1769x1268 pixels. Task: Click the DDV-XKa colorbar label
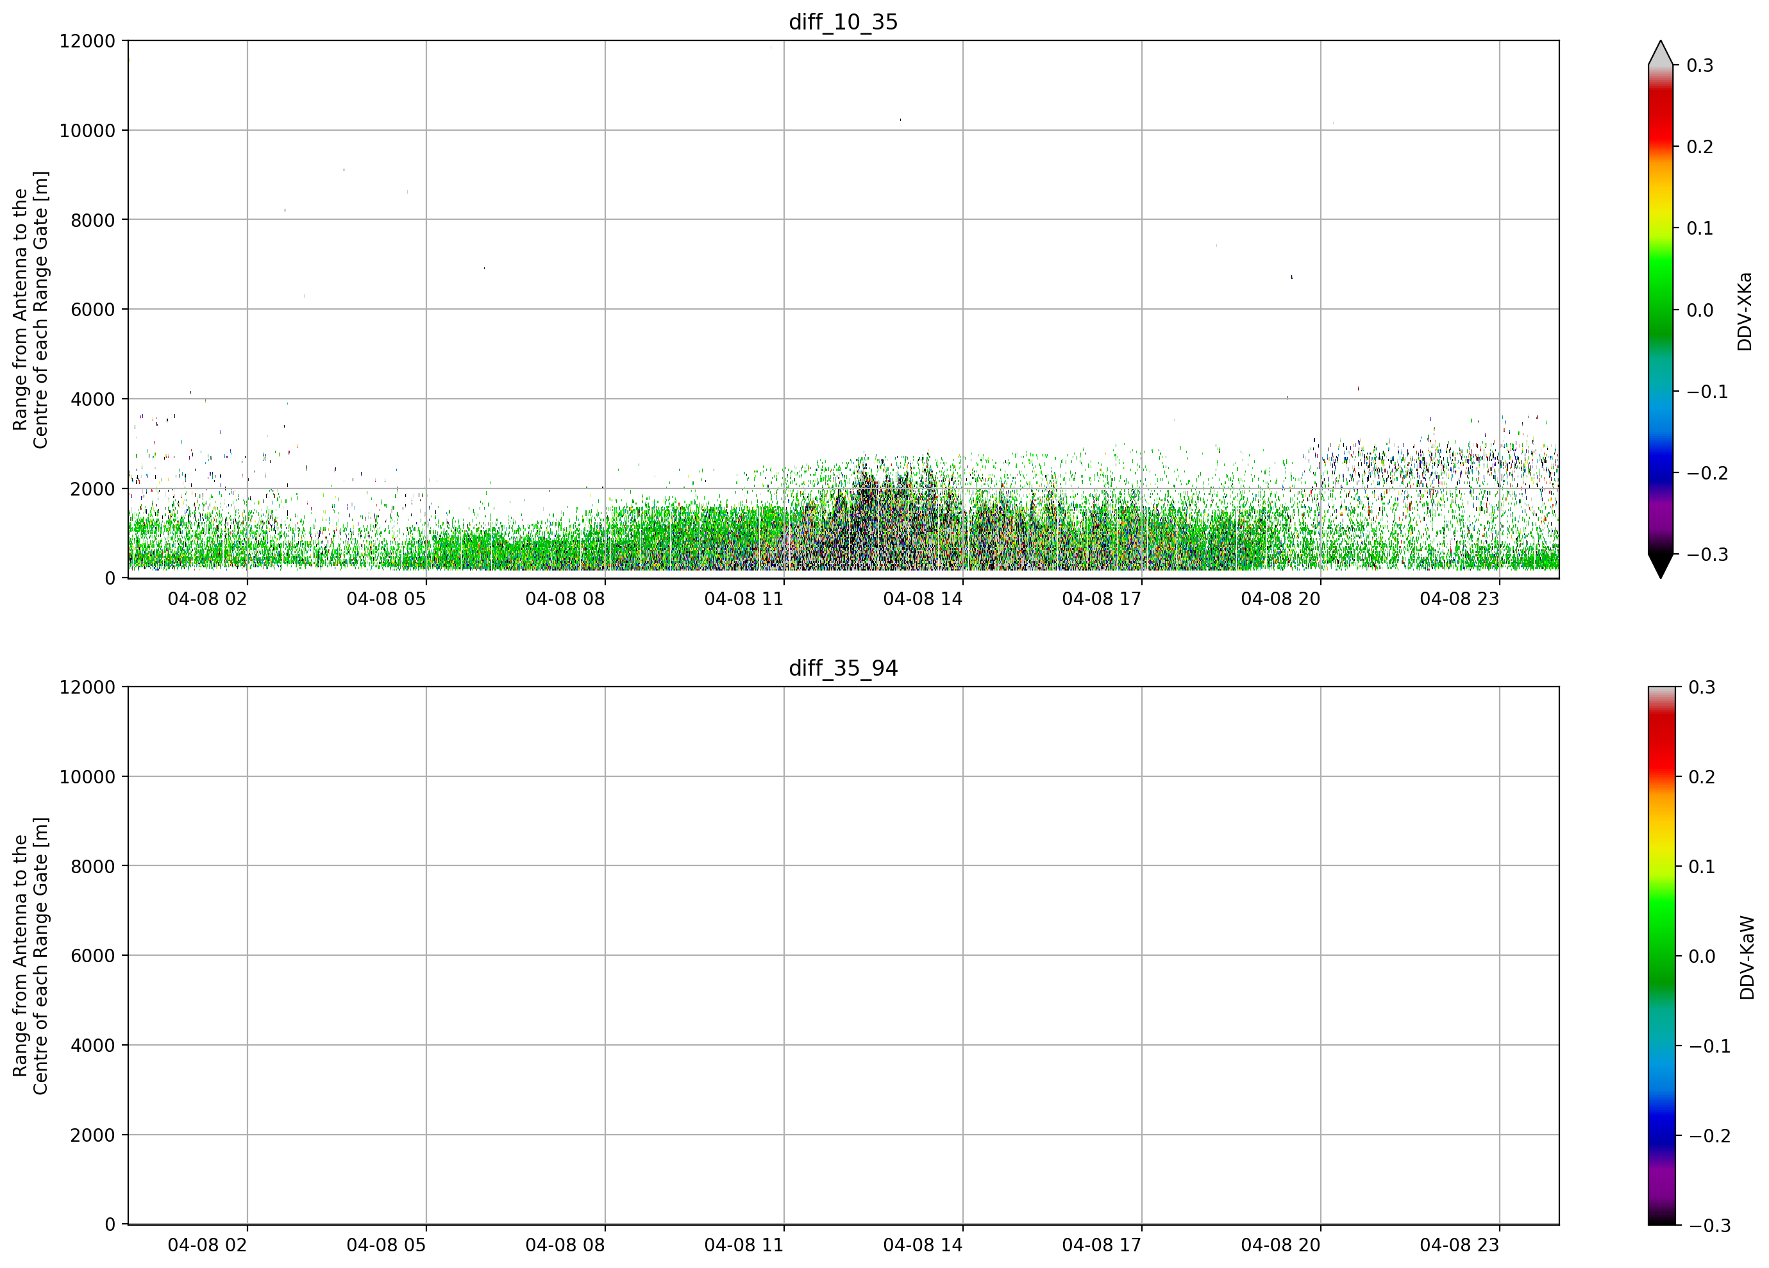coord(1745,311)
